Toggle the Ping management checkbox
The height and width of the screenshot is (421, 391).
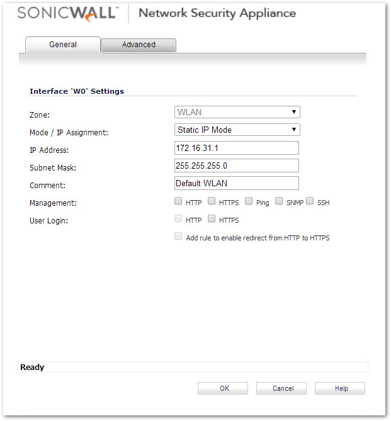tap(249, 201)
